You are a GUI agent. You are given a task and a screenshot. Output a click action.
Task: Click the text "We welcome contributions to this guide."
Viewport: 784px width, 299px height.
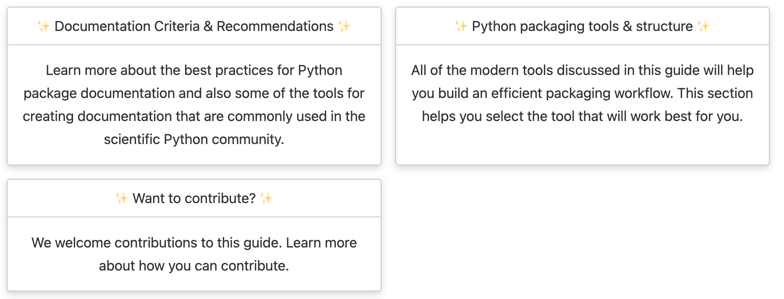157,243
